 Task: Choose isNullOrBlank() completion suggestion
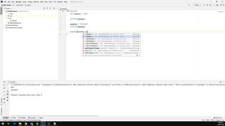(x=111, y=43)
